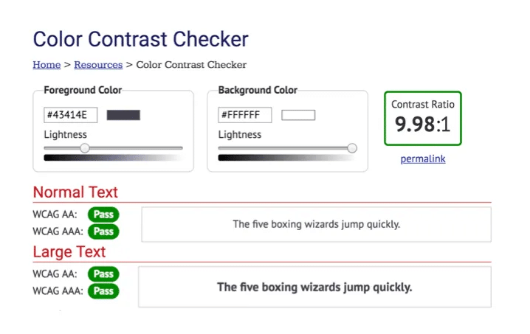Click the Contrast Ratio 9.98:1 box

tap(423, 118)
